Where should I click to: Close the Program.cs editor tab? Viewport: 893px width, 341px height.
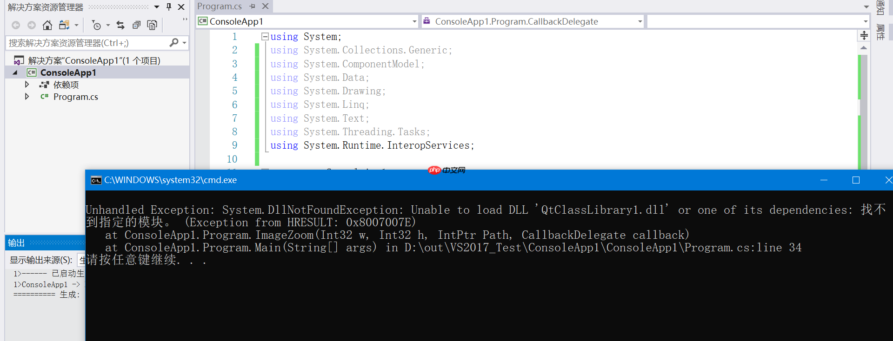click(265, 7)
